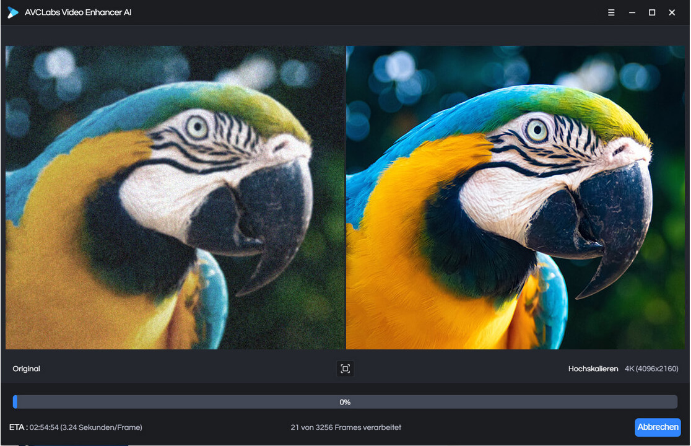The height and width of the screenshot is (446, 691).
Task: Maximize the AVCLabs window
Action: tap(652, 12)
